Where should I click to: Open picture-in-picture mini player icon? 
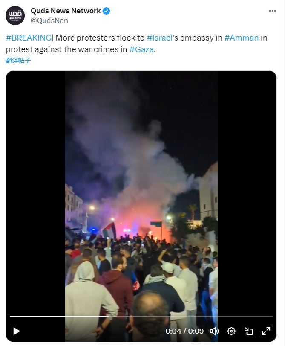click(x=249, y=331)
